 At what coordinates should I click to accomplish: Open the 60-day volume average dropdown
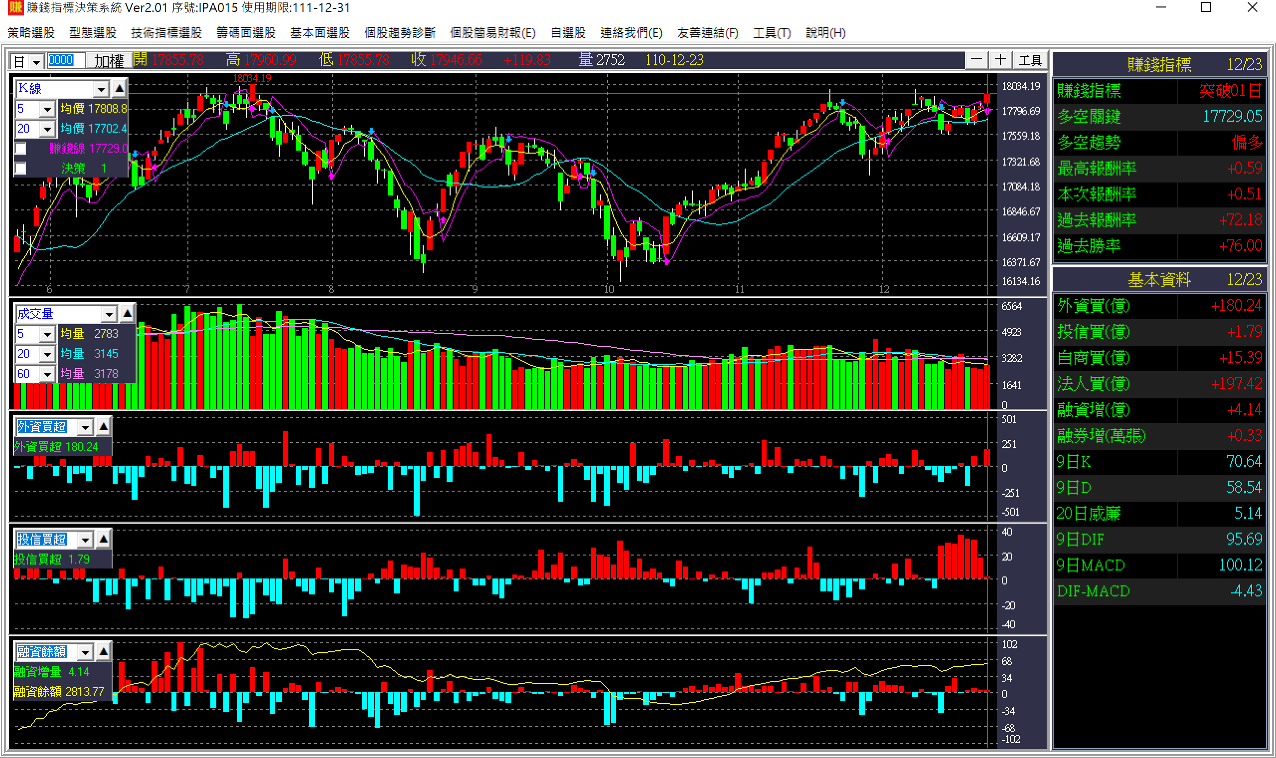47,375
